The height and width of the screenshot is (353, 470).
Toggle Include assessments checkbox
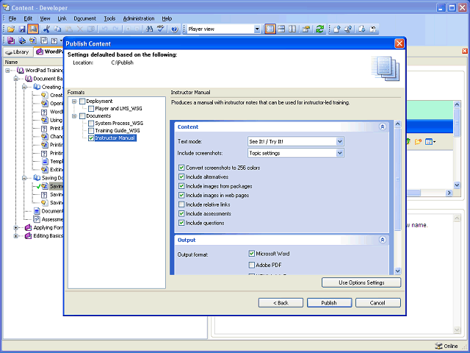(x=181, y=214)
